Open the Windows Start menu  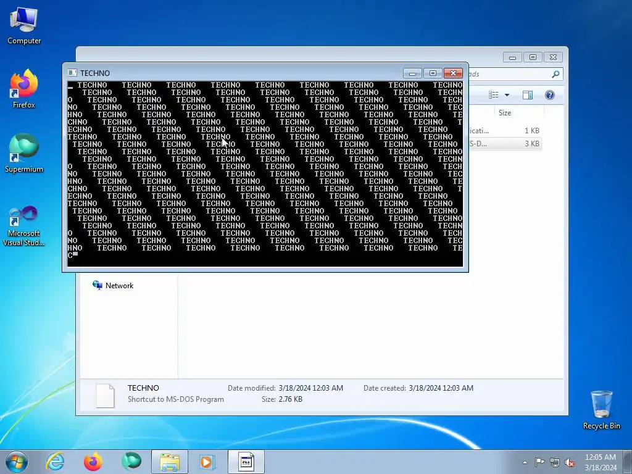pyautogui.click(x=17, y=462)
